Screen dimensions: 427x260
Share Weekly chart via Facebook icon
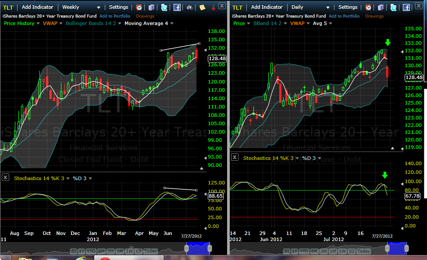point(177,7)
